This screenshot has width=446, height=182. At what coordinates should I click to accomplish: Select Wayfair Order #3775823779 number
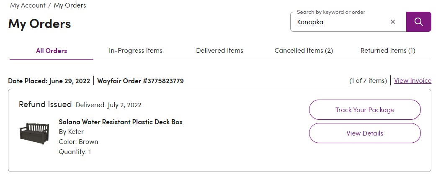coord(141,81)
